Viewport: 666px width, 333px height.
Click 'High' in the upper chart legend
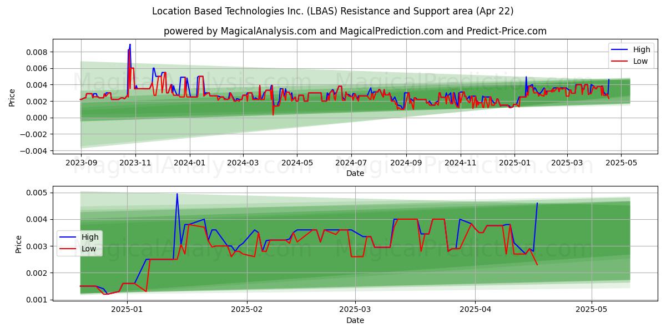[641, 50]
